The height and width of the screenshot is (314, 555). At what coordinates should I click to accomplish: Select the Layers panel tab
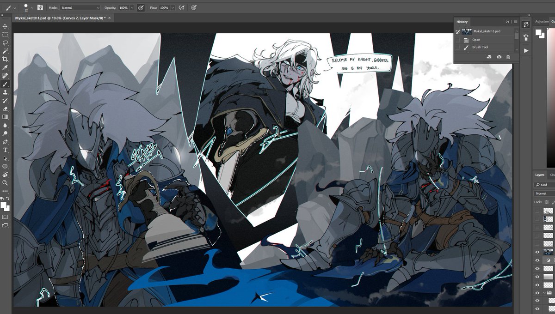(x=540, y=175)
